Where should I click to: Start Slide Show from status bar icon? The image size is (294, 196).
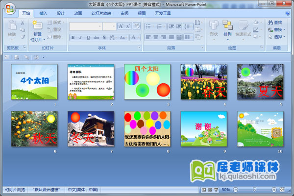point(216,189)
